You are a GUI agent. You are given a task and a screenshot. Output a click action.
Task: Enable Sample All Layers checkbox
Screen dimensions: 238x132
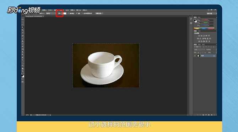click(82, 14)
